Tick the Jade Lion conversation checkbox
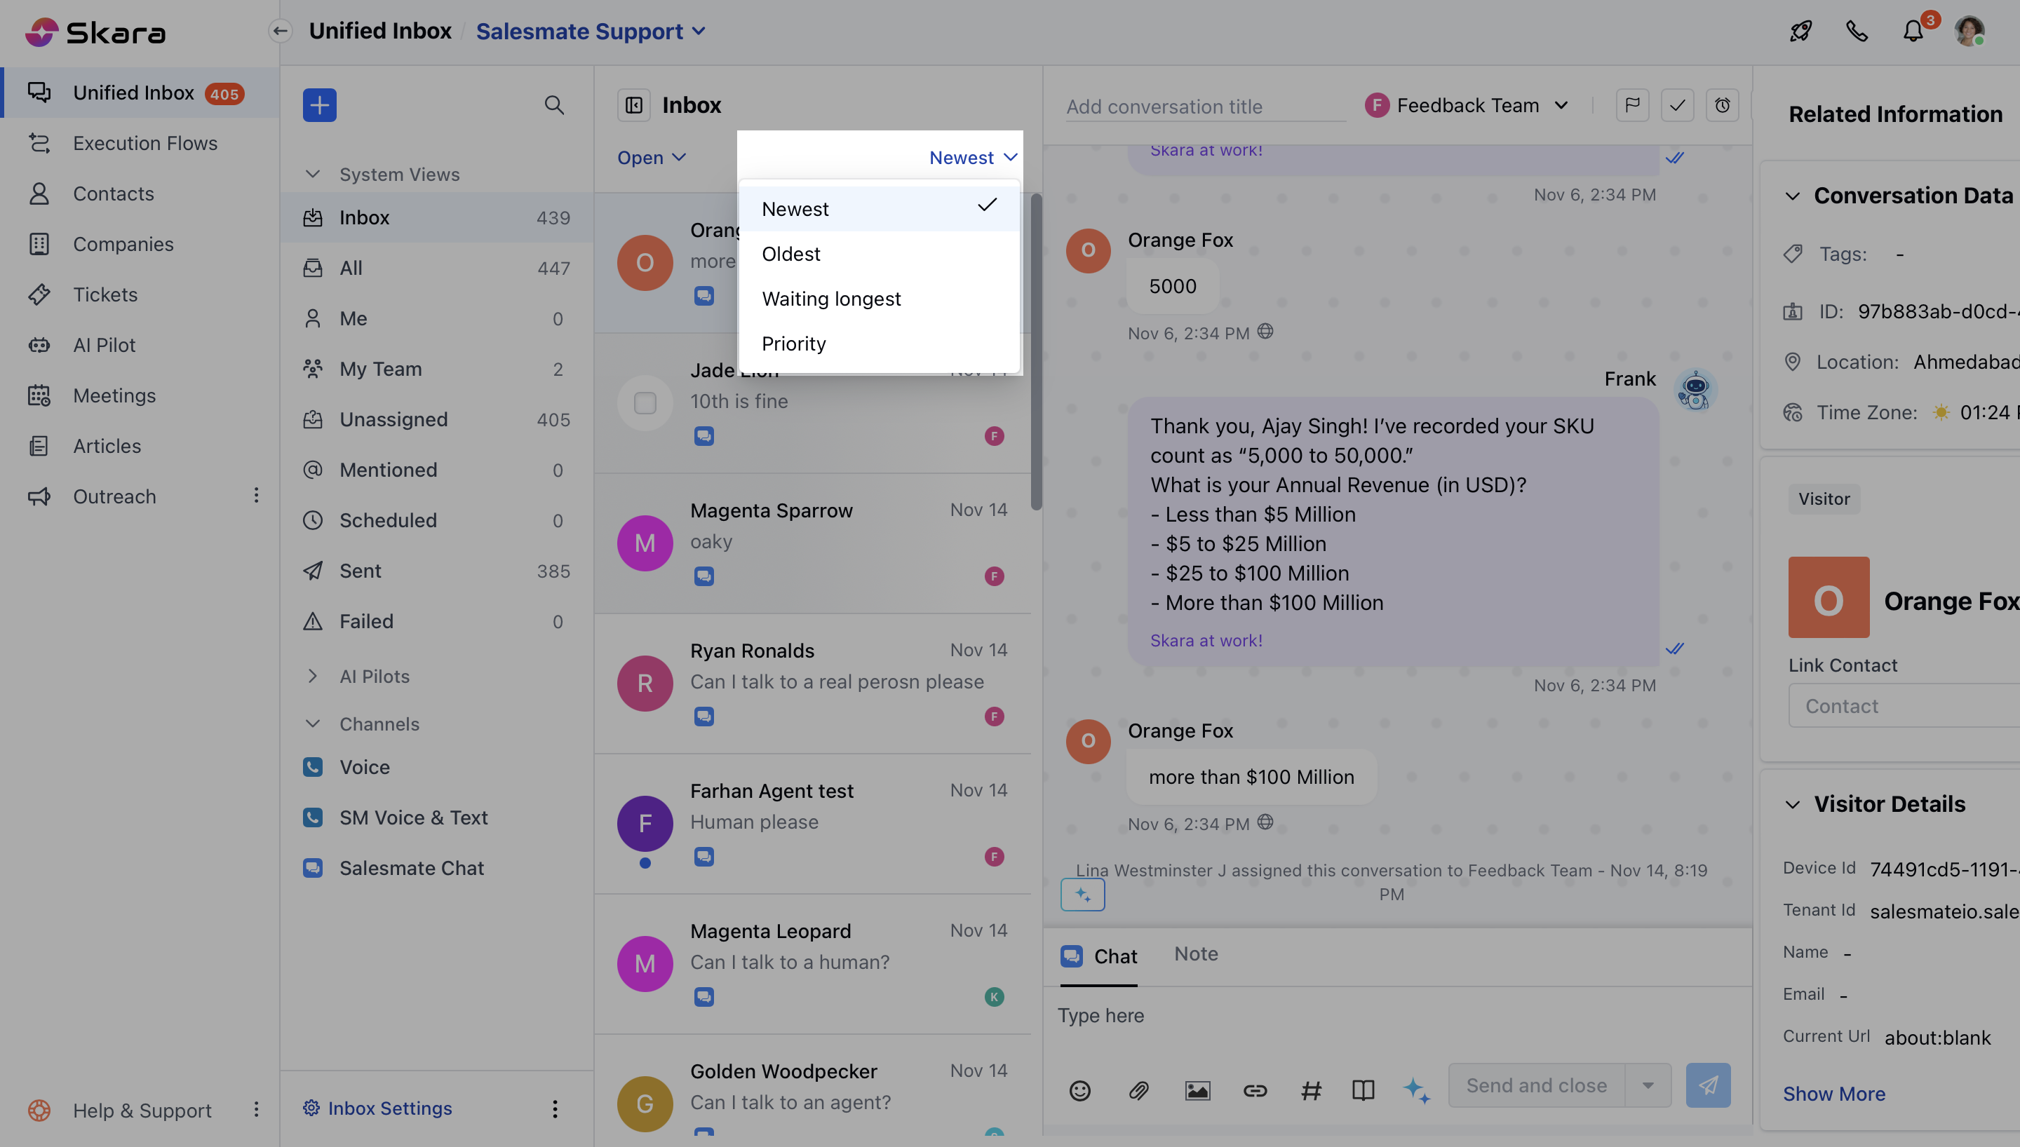 (645, 402)
